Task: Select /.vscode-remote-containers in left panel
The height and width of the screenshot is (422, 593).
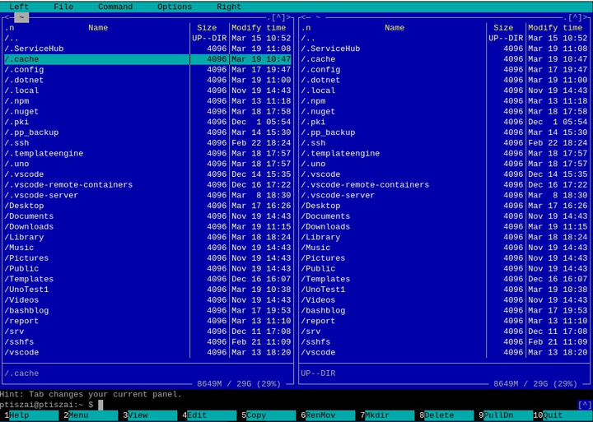Action: point(147,185)
